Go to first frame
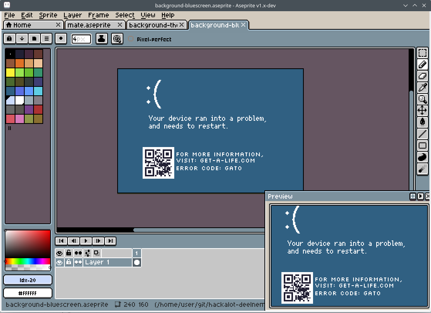431x313 pixels. click(x=61, y=241)
